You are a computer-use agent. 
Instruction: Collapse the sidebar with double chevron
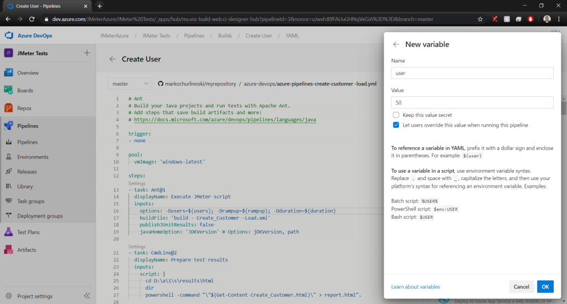coord(87,296)
